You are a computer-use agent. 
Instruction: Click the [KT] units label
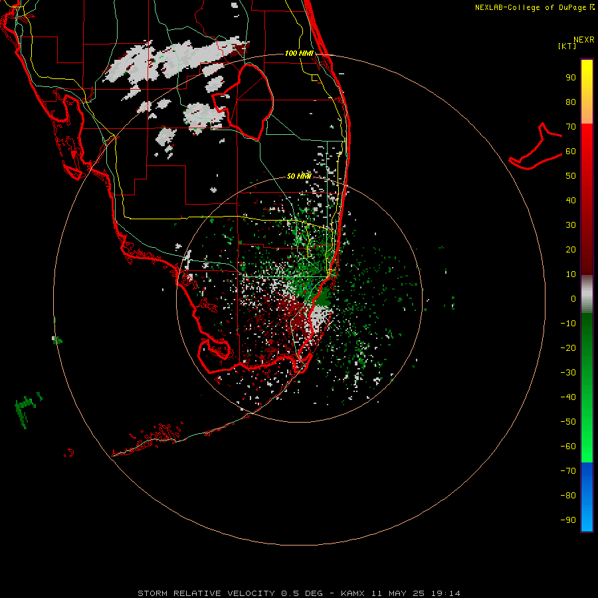click(x=567, y=46)
